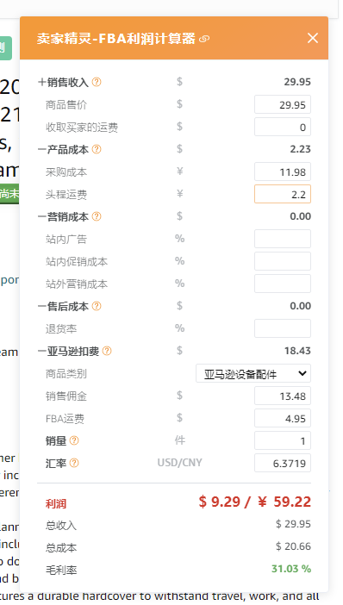
Task: Click the 亚马逊扣费 total 18.43
Action: pyautogui.click(x=297, y=351)
